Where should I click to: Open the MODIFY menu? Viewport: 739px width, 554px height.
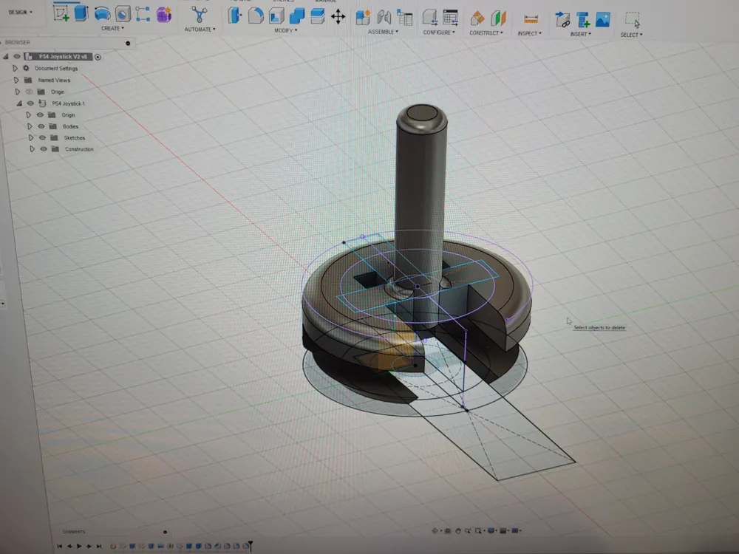pos(285,30)
